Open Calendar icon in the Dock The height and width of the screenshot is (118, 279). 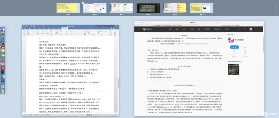point(3,64)
